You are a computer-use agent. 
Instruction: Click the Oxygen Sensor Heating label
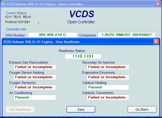pyautogui.click(x=27, y=73)
